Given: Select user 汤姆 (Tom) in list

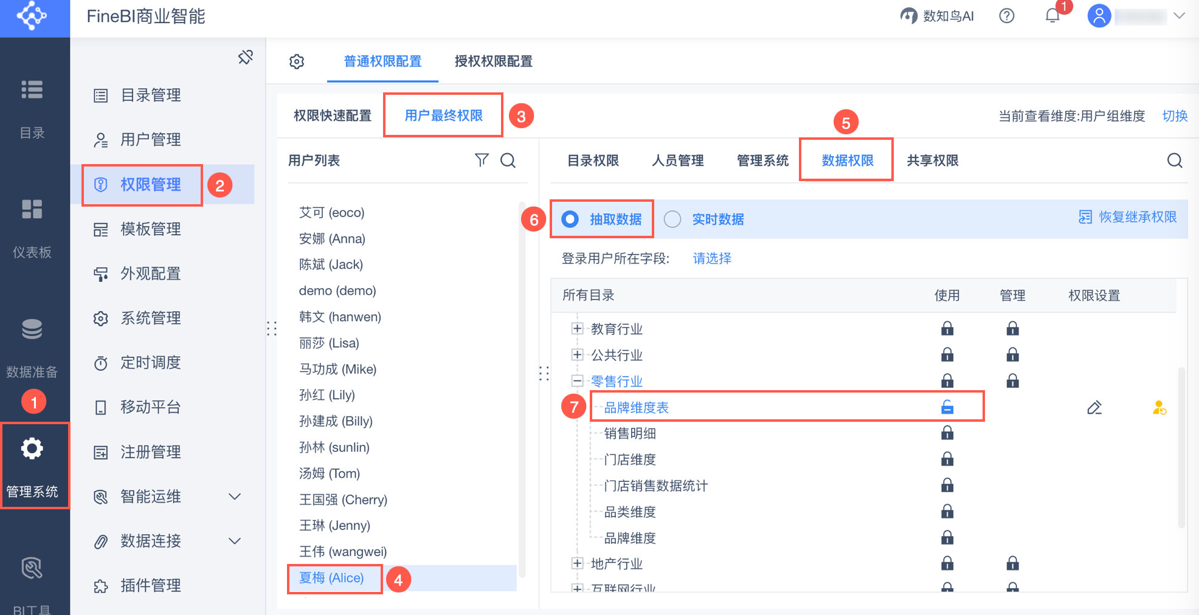Looking at the screenshot, I should tap(330, 473).
